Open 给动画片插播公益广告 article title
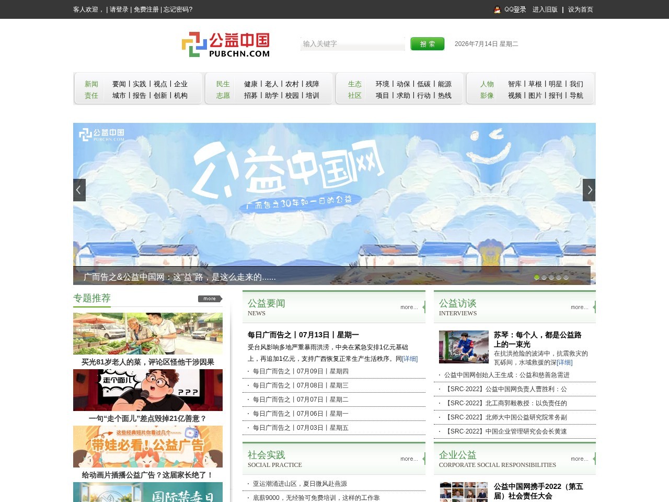The height and width of the screenshot is (502, 669). 148,475
